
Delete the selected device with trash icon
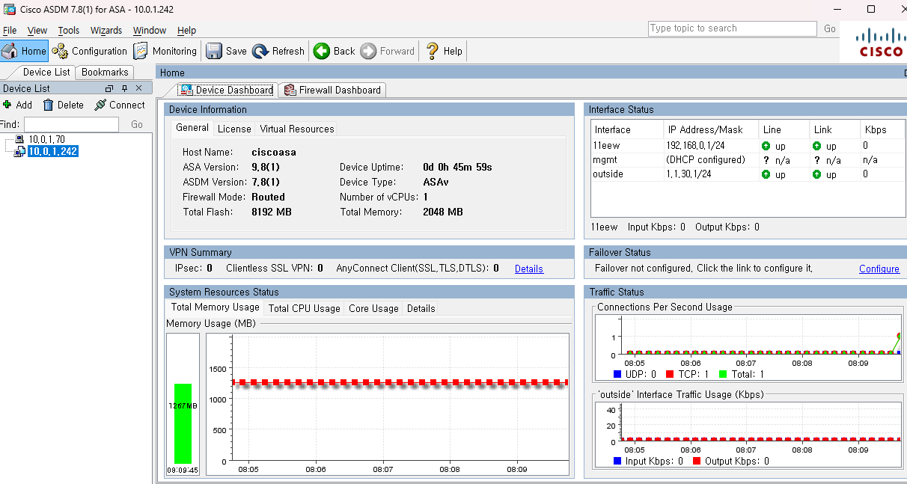point(64,105)
